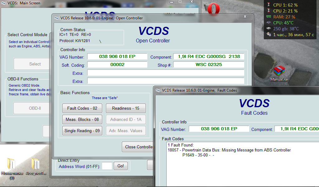
Task: Click the Fault Codes - 02 button
Action: click(82, 108)
